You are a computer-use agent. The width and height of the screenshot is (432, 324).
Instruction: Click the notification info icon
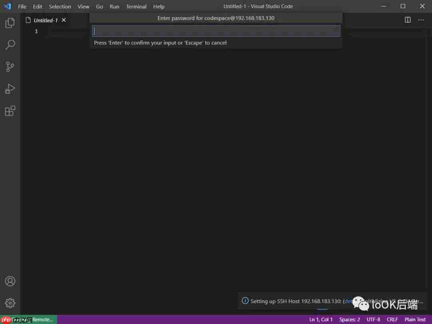[245, 301]
